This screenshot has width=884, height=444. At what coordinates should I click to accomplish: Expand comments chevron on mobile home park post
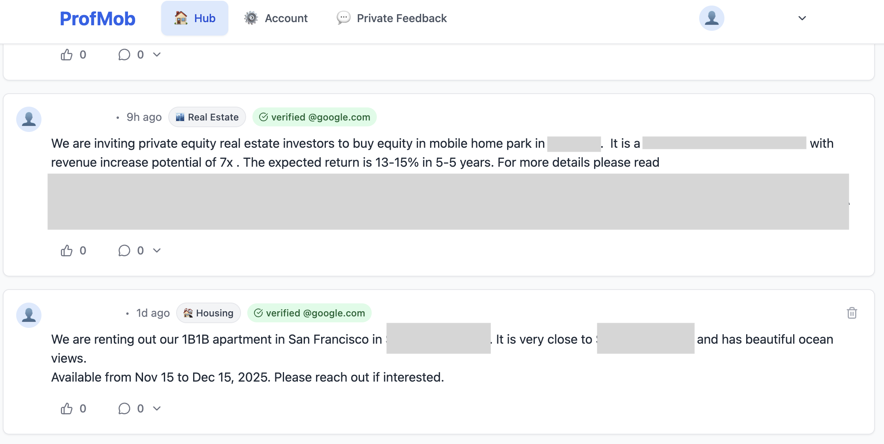pyautogui.click(x=157, y=250)
